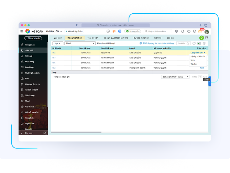The image size is (230, 173).
Task: Expand the Khối DN LỚN organization dropdown
Action: coord(54,31)
